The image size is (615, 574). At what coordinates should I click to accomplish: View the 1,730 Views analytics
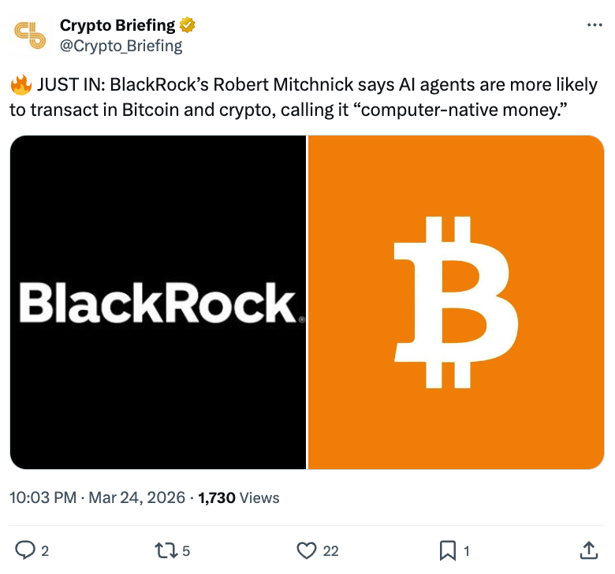pos(239,498)
